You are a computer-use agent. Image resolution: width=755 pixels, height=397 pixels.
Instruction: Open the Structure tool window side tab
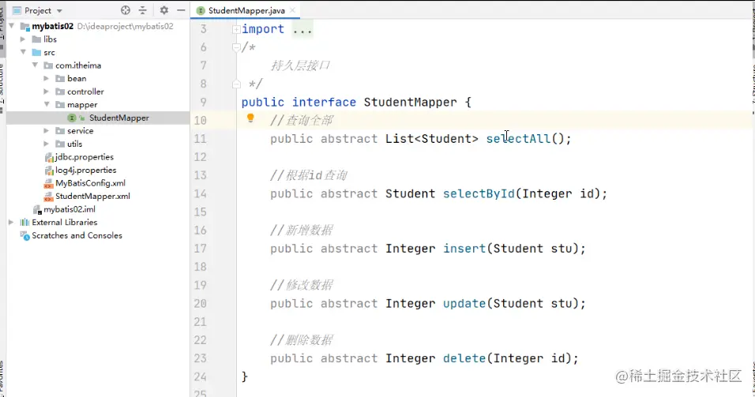(x=2, y=87)
